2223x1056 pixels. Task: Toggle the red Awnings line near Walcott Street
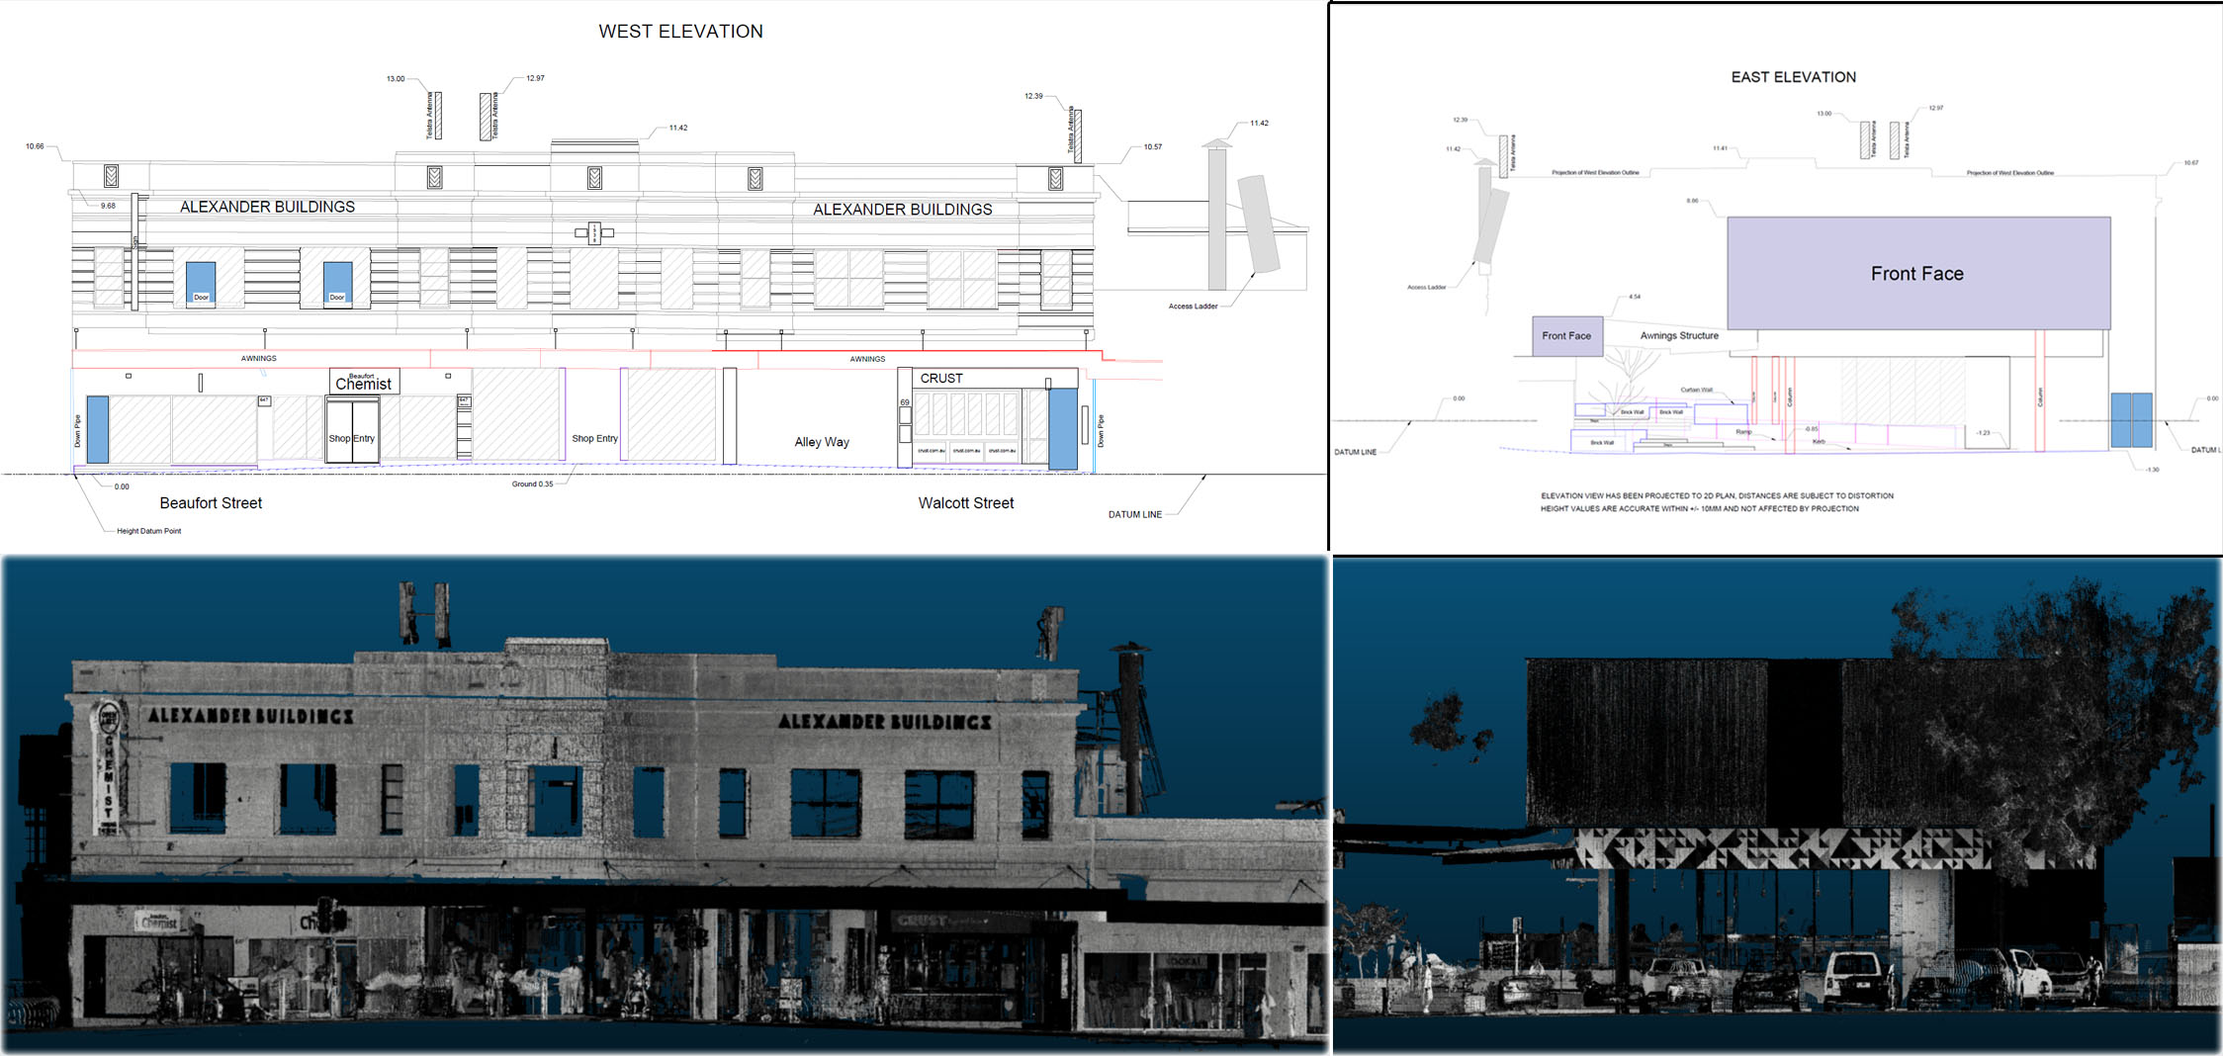pyautogui.click(x=868, y=358)
